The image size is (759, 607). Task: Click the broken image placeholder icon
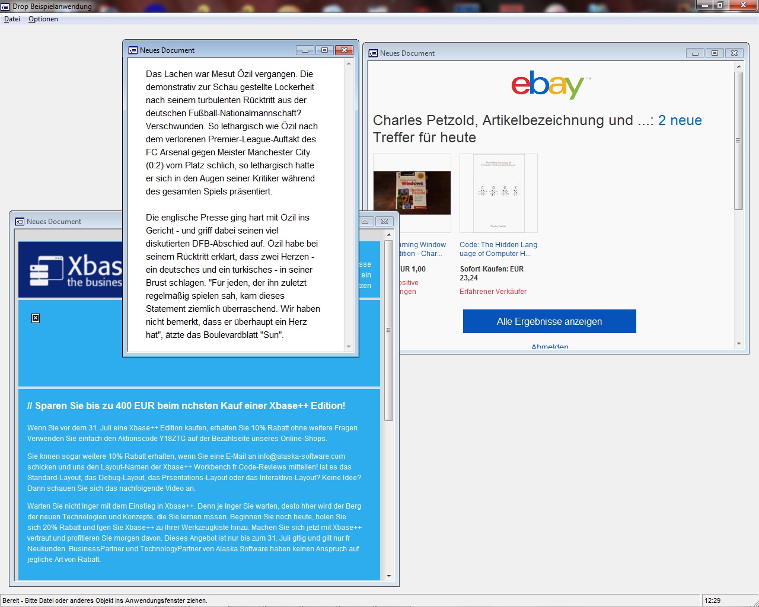pyautogui.click(x=36, y=318)
